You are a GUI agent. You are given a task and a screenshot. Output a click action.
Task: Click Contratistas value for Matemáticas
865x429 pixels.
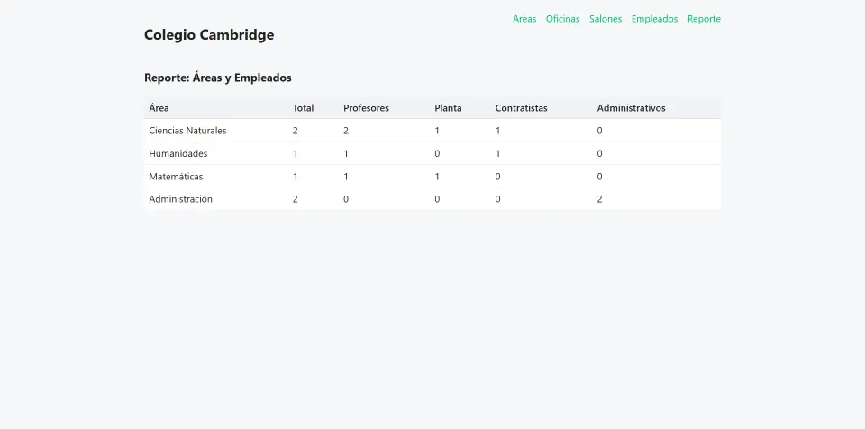(497, 177)
